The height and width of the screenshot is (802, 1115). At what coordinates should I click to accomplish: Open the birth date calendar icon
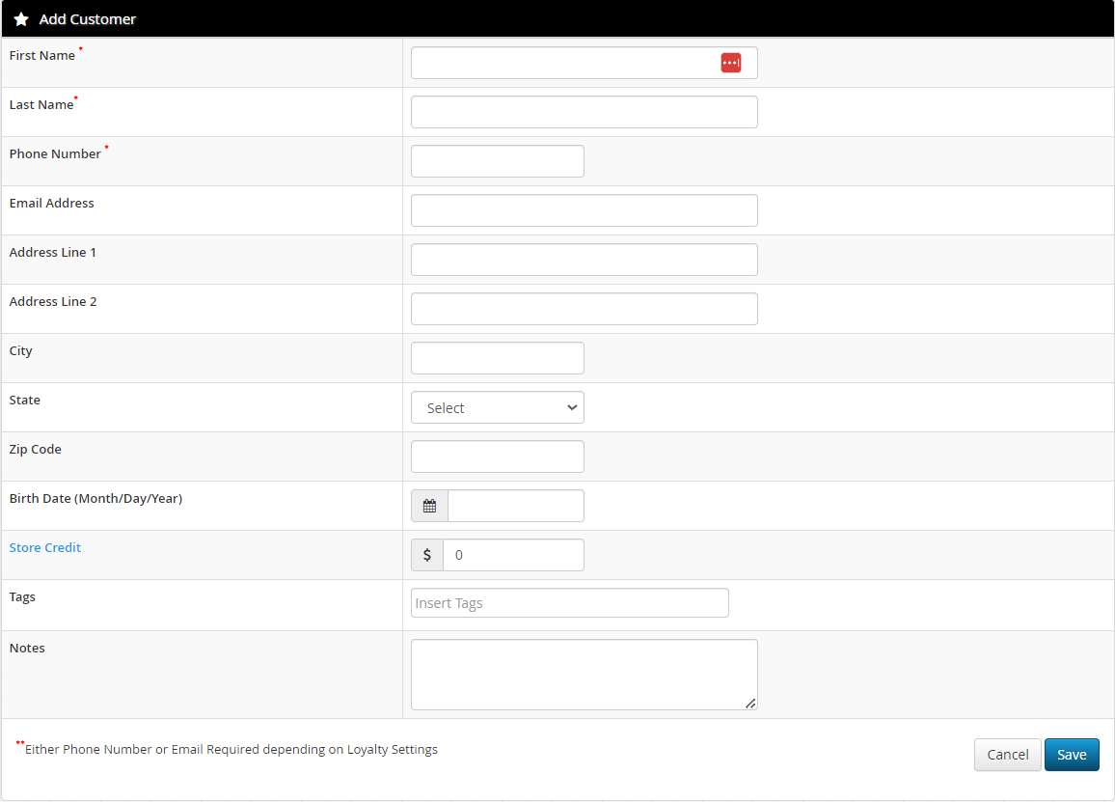coord(429,506)
